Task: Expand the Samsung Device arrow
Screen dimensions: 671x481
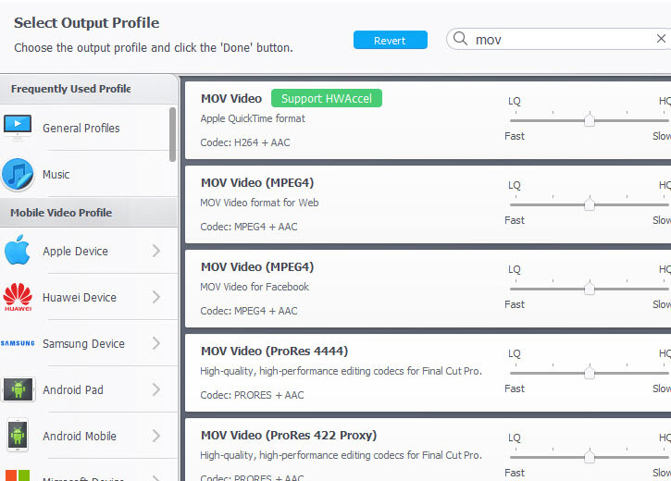Action: (155, 343)
